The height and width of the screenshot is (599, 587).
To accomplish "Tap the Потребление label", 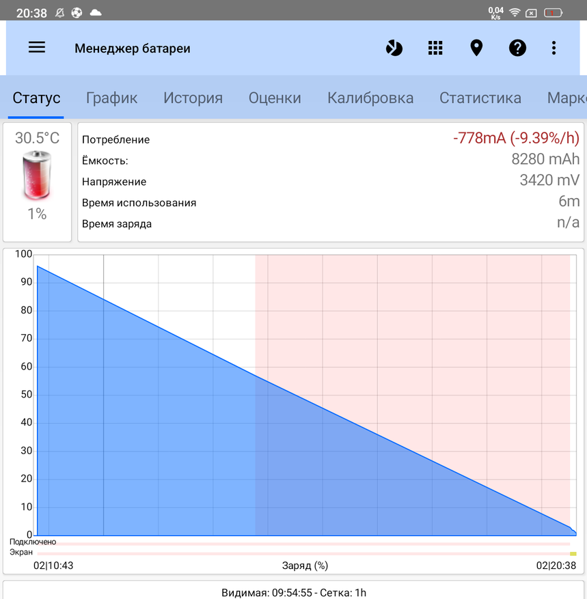I will coord(115,139).
